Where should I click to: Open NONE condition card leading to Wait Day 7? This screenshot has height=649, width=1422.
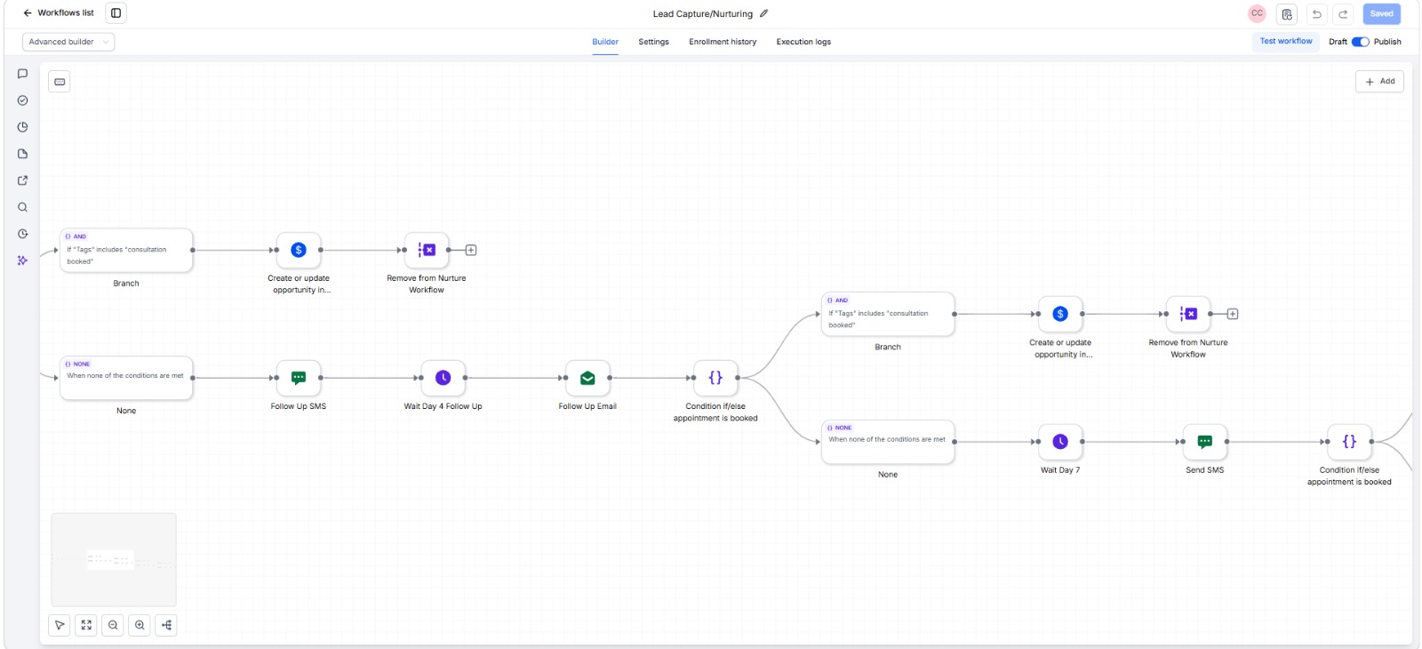(x=888, y=442)
